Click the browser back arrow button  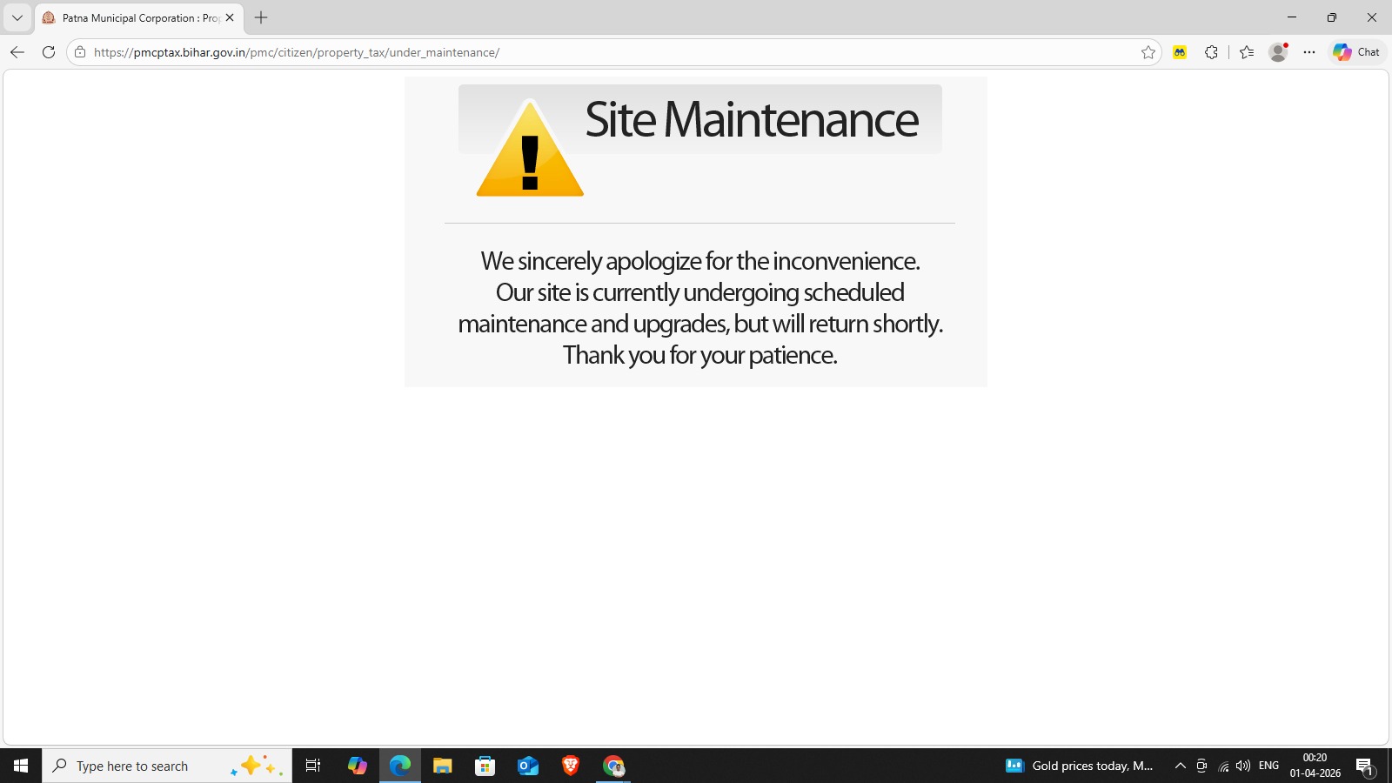click(x=17, y=52)
